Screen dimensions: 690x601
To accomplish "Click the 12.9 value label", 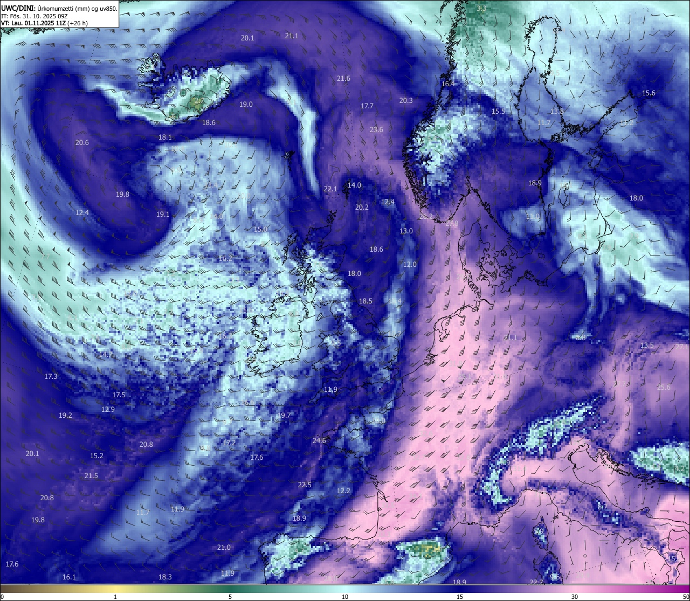I will click(108, 410).
